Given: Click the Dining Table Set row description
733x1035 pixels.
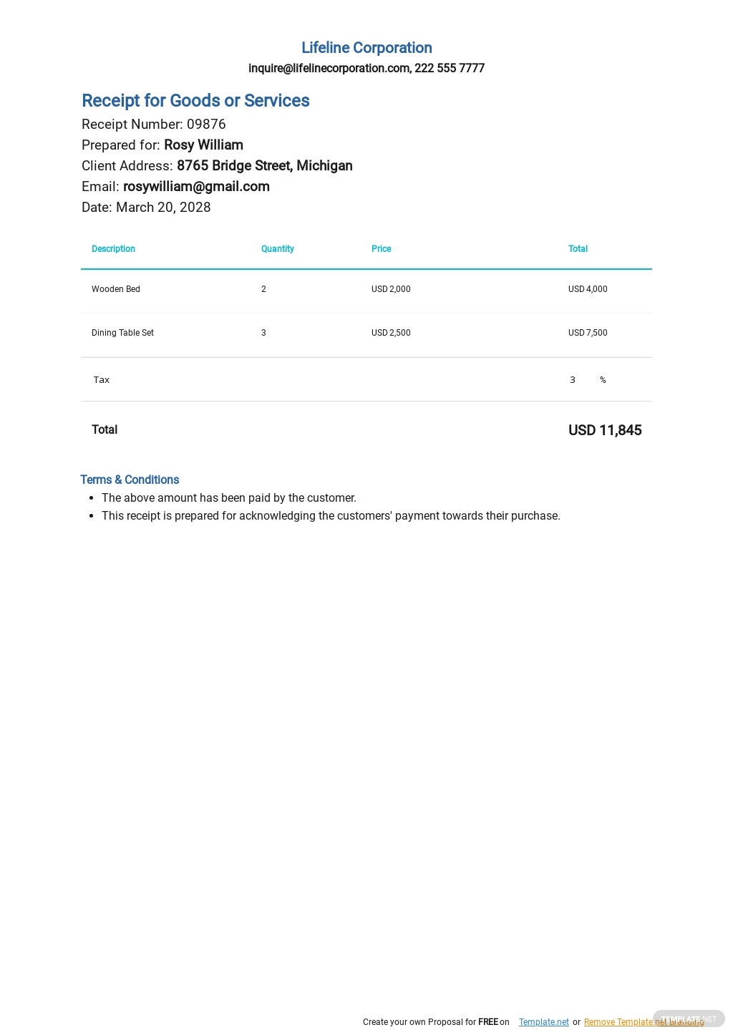Looking at the screenshot, I should [122, 333].
